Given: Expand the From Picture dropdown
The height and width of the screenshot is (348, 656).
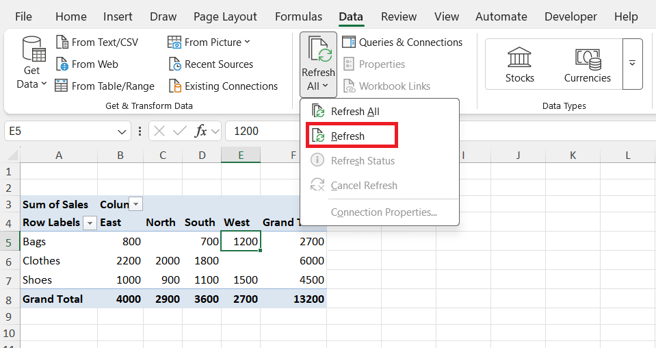Looking at the screenshot, I should [247, 42].
